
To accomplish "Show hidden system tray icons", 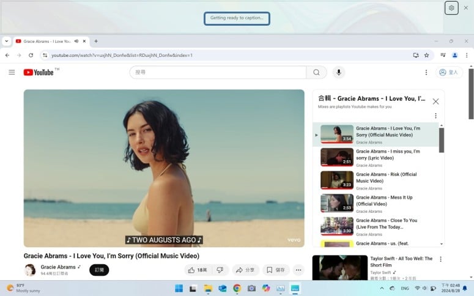I will [x=382, y=288].
